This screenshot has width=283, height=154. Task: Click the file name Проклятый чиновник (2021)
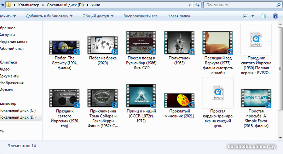coord(180,113)
